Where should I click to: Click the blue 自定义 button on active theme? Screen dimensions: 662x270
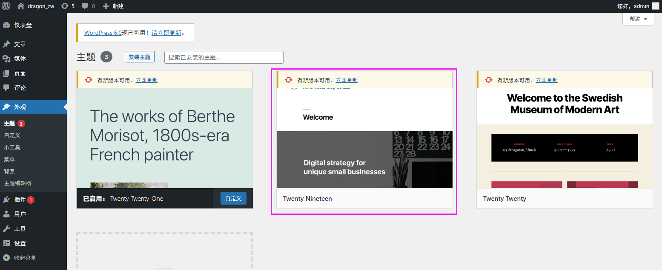pos(233,198)
